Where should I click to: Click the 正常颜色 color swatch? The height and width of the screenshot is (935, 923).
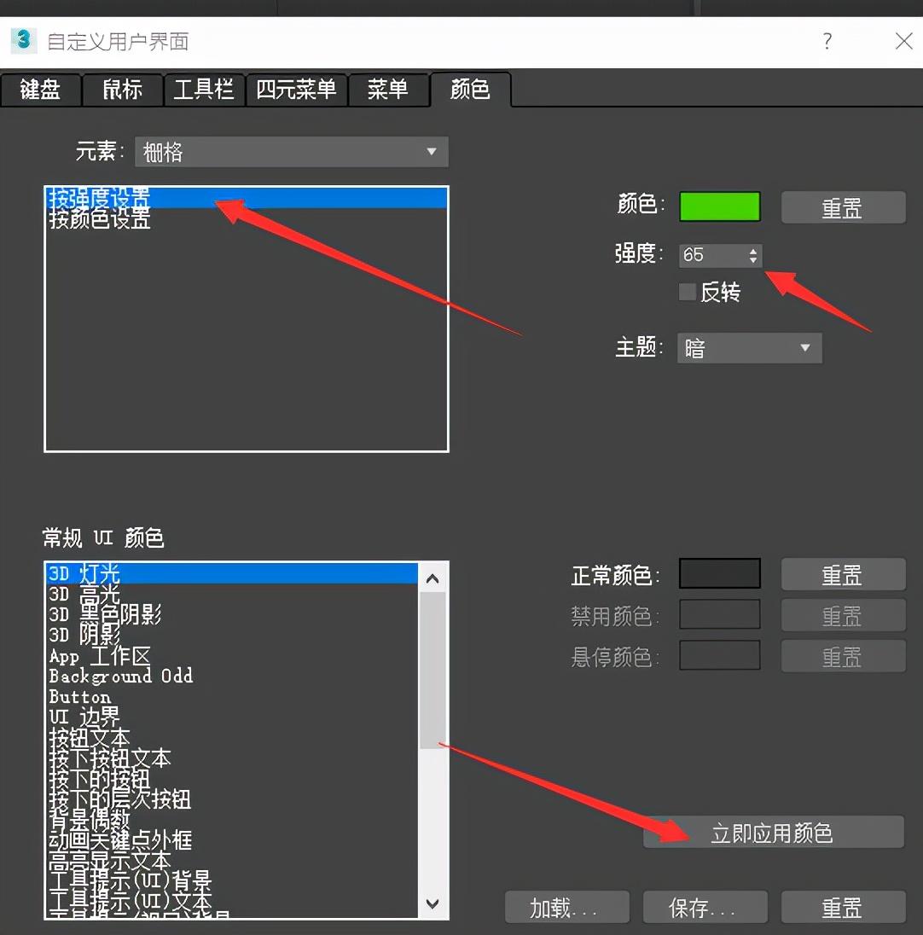coord(719,573)
